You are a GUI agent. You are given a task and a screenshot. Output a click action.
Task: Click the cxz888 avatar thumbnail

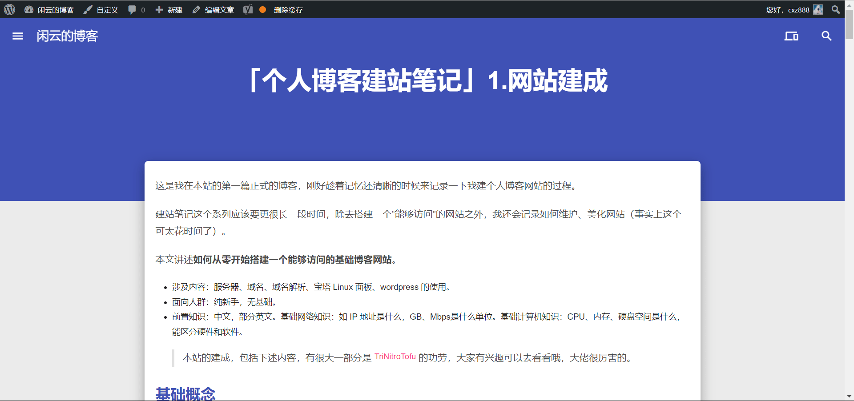point(818,9)
